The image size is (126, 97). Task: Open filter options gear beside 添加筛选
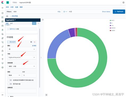pos(7,16)
